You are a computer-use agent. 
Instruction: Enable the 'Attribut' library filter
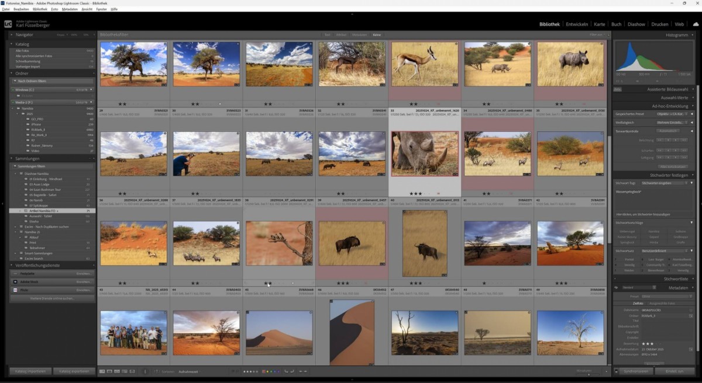pos(341,35)
